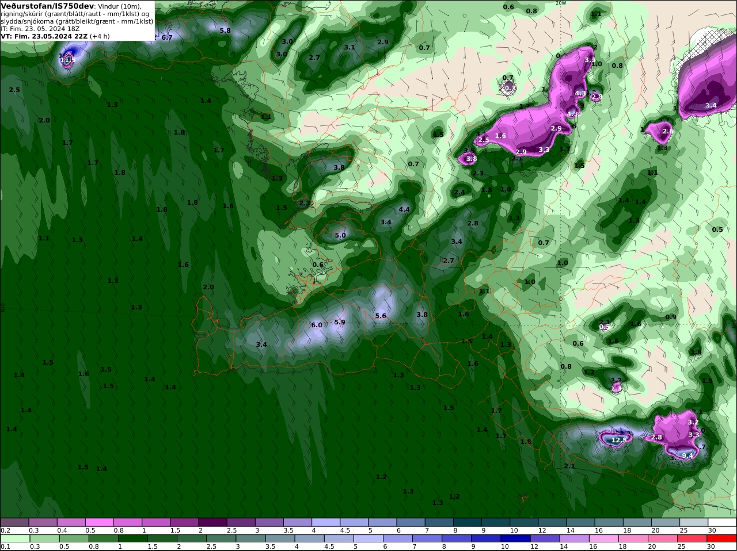Select the teal snow legend swatch at 9

496,522
